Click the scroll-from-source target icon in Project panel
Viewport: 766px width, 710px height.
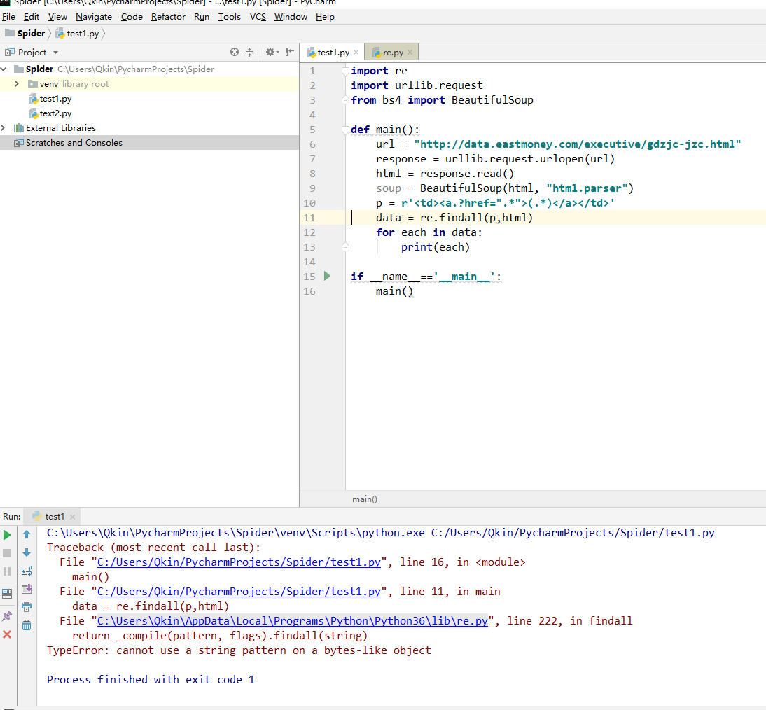(235, 52)
